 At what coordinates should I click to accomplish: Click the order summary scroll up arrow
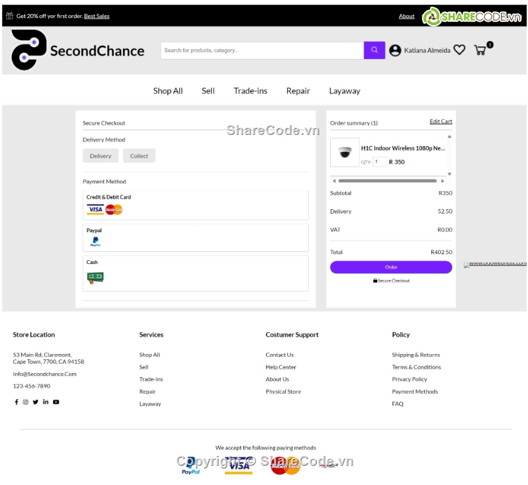pyautogui.click(x=449, y=136)
